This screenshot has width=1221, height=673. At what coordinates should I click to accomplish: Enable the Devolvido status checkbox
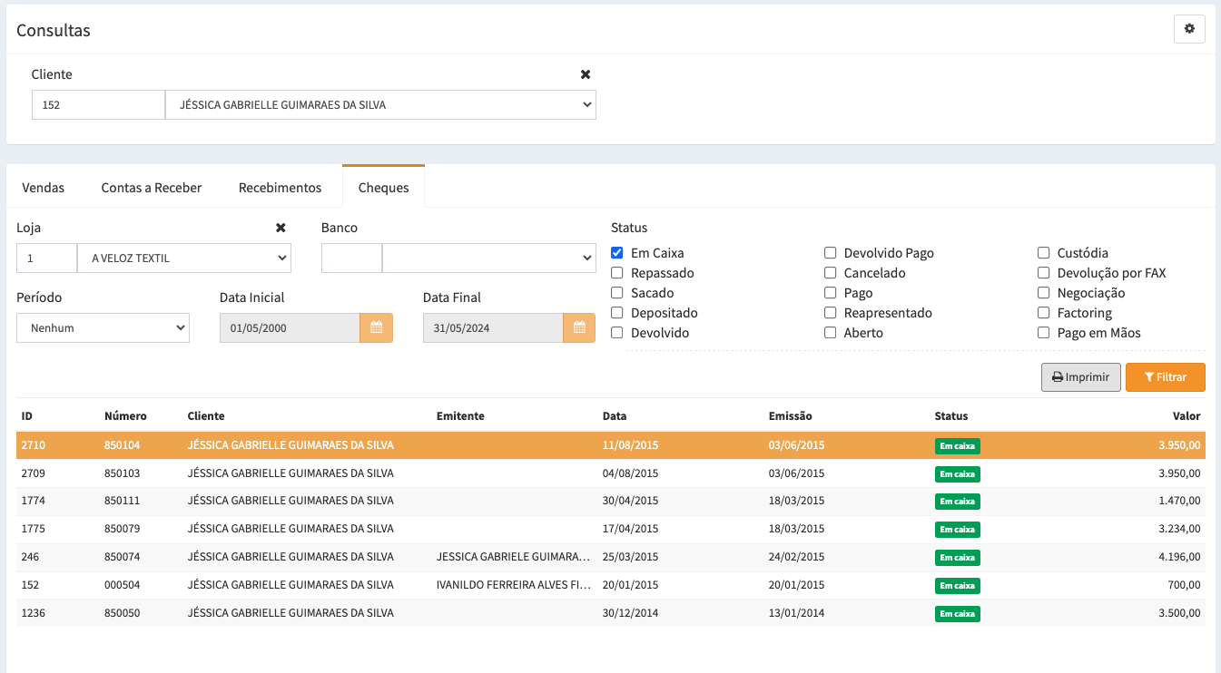617,333
